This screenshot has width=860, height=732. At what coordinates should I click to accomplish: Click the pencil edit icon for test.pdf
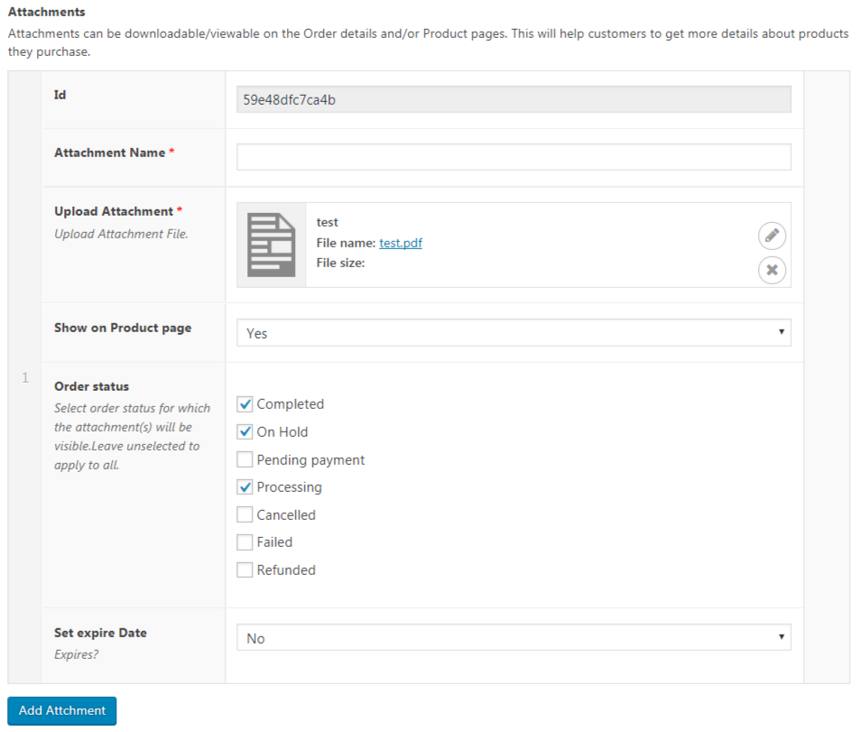point(772,236)
